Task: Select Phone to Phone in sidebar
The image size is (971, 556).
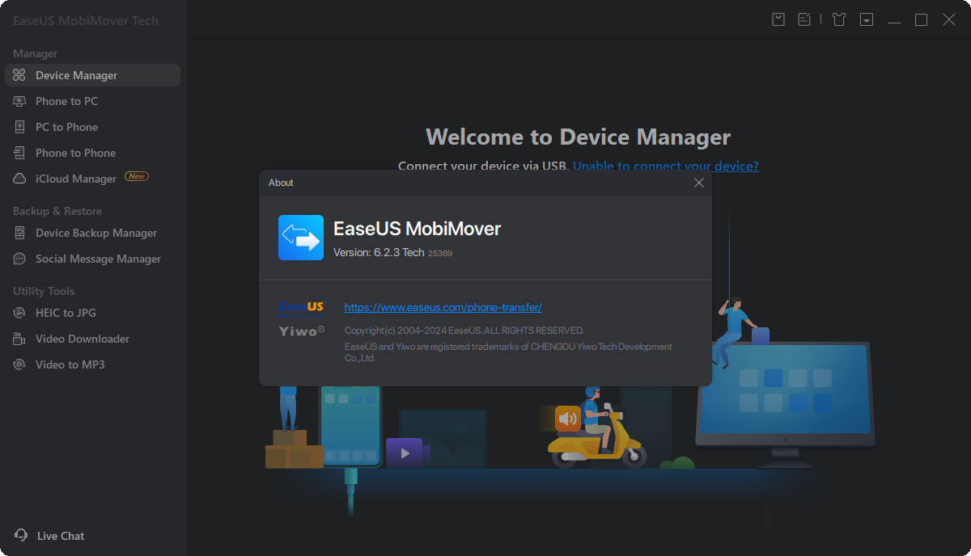Action: [x=92, y=153]
